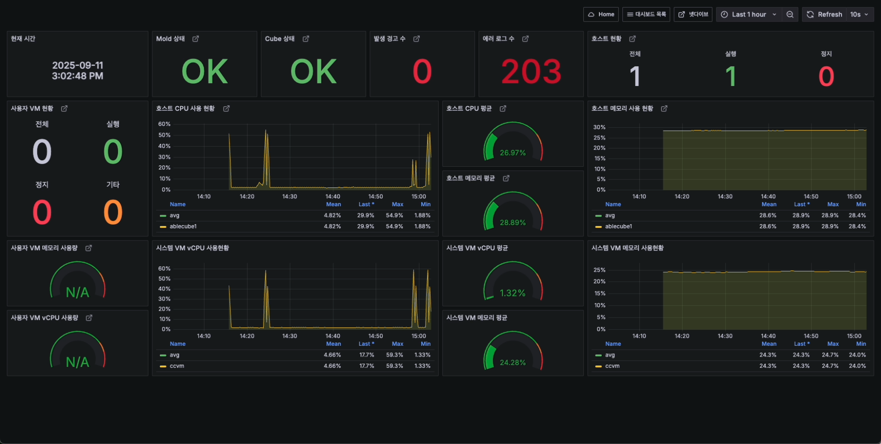Open link icon beside 호스트 현황 title

tap(632, 39)
